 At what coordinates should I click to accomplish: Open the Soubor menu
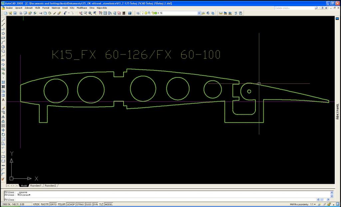(x=9, y=7)
